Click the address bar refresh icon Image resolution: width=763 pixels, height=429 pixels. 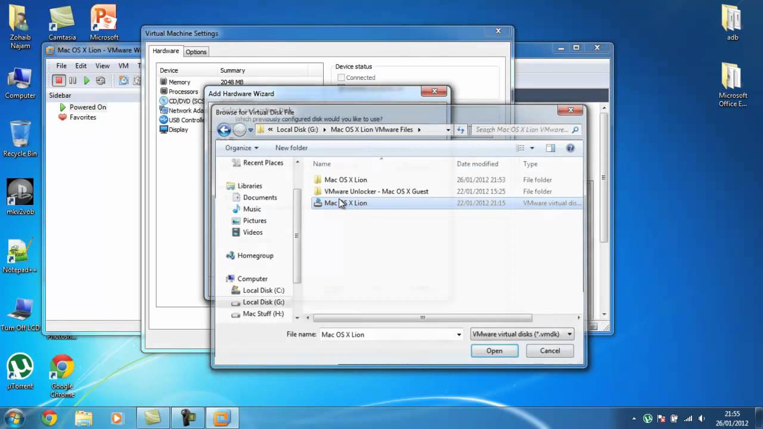(461, 129)
